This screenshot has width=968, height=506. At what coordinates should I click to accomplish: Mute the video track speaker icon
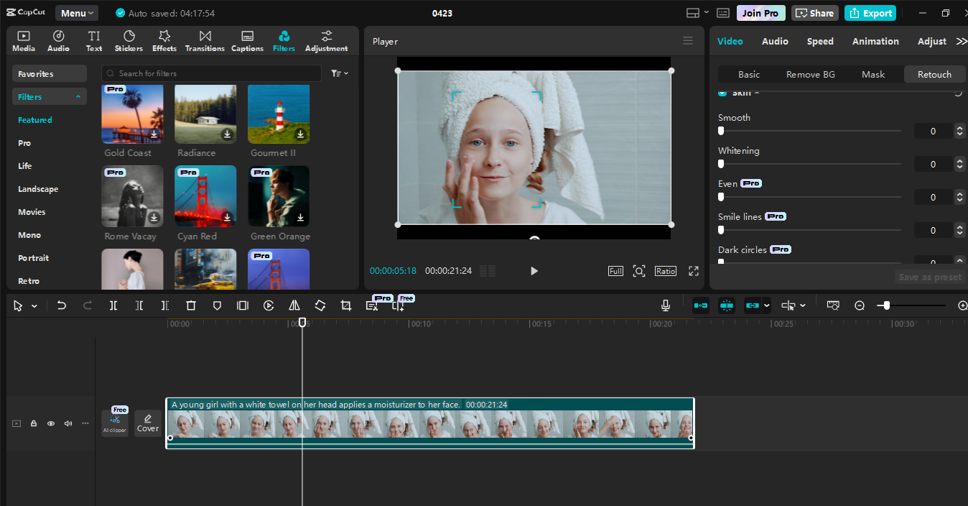point(68,423)
